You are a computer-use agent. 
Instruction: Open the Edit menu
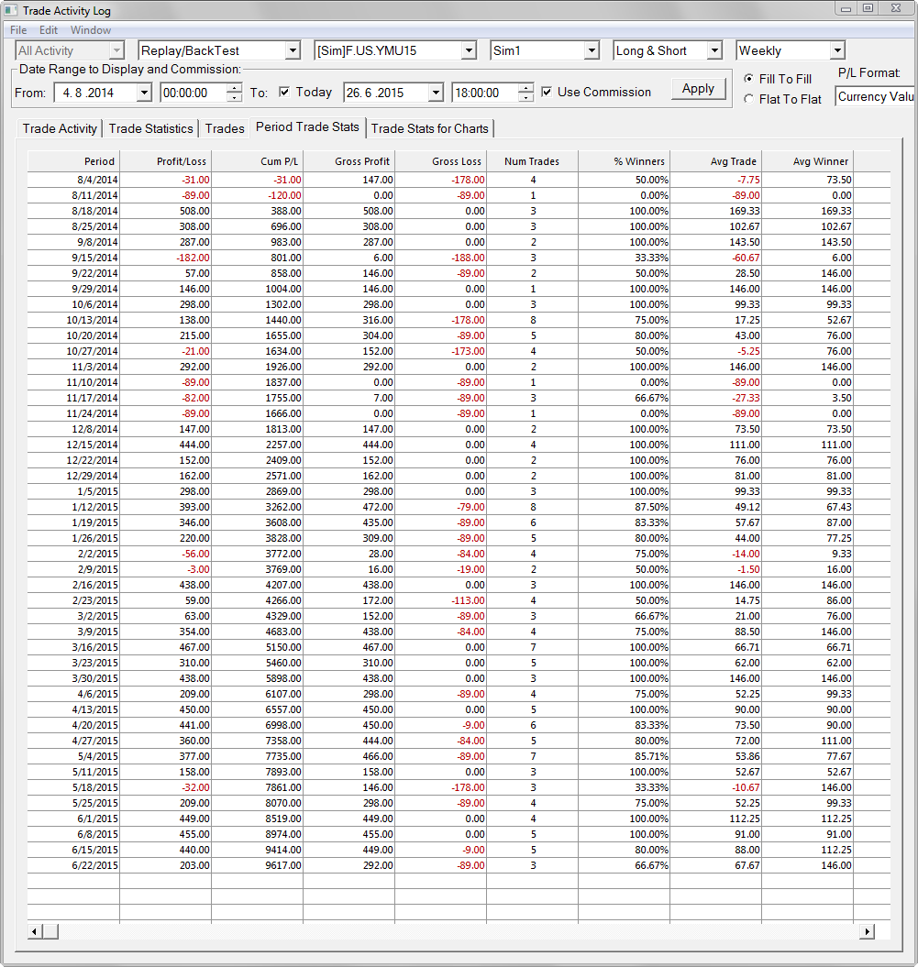tap(48, 30)
